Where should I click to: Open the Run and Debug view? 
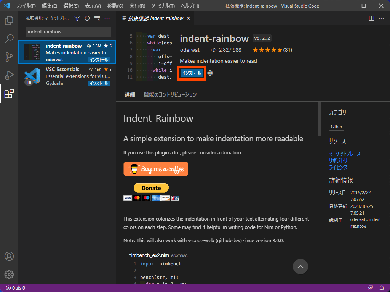(x=9, y=75)
